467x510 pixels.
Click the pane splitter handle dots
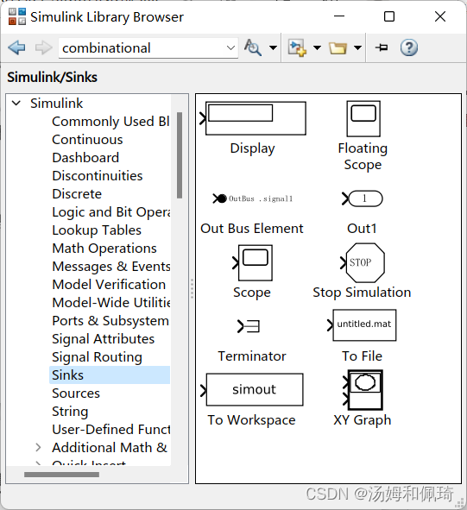[192, 288]
